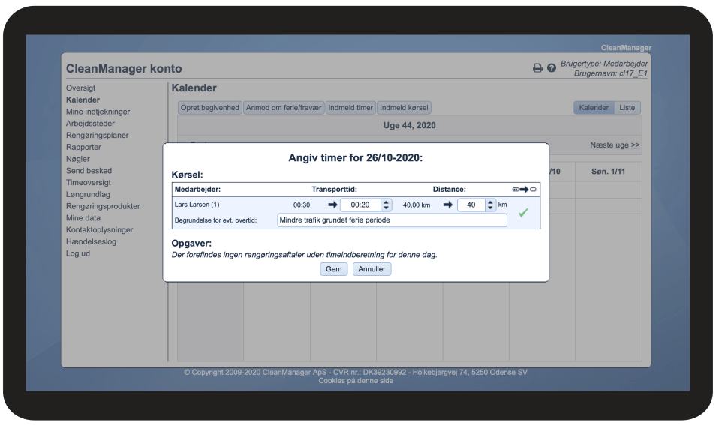Screen dimensions: 716x425
Task: Click the green checkmark for Lars Larsen
Action: click(x=523, y=213)
